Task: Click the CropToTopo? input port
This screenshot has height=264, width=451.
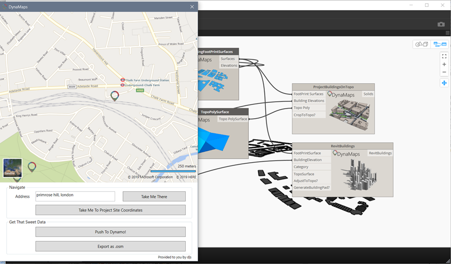Action: point(309,115)
